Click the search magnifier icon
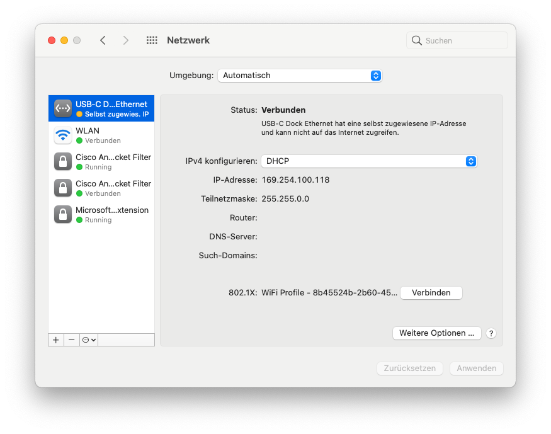The width and height of the screenshot is (551, 434). coord(416,40)
